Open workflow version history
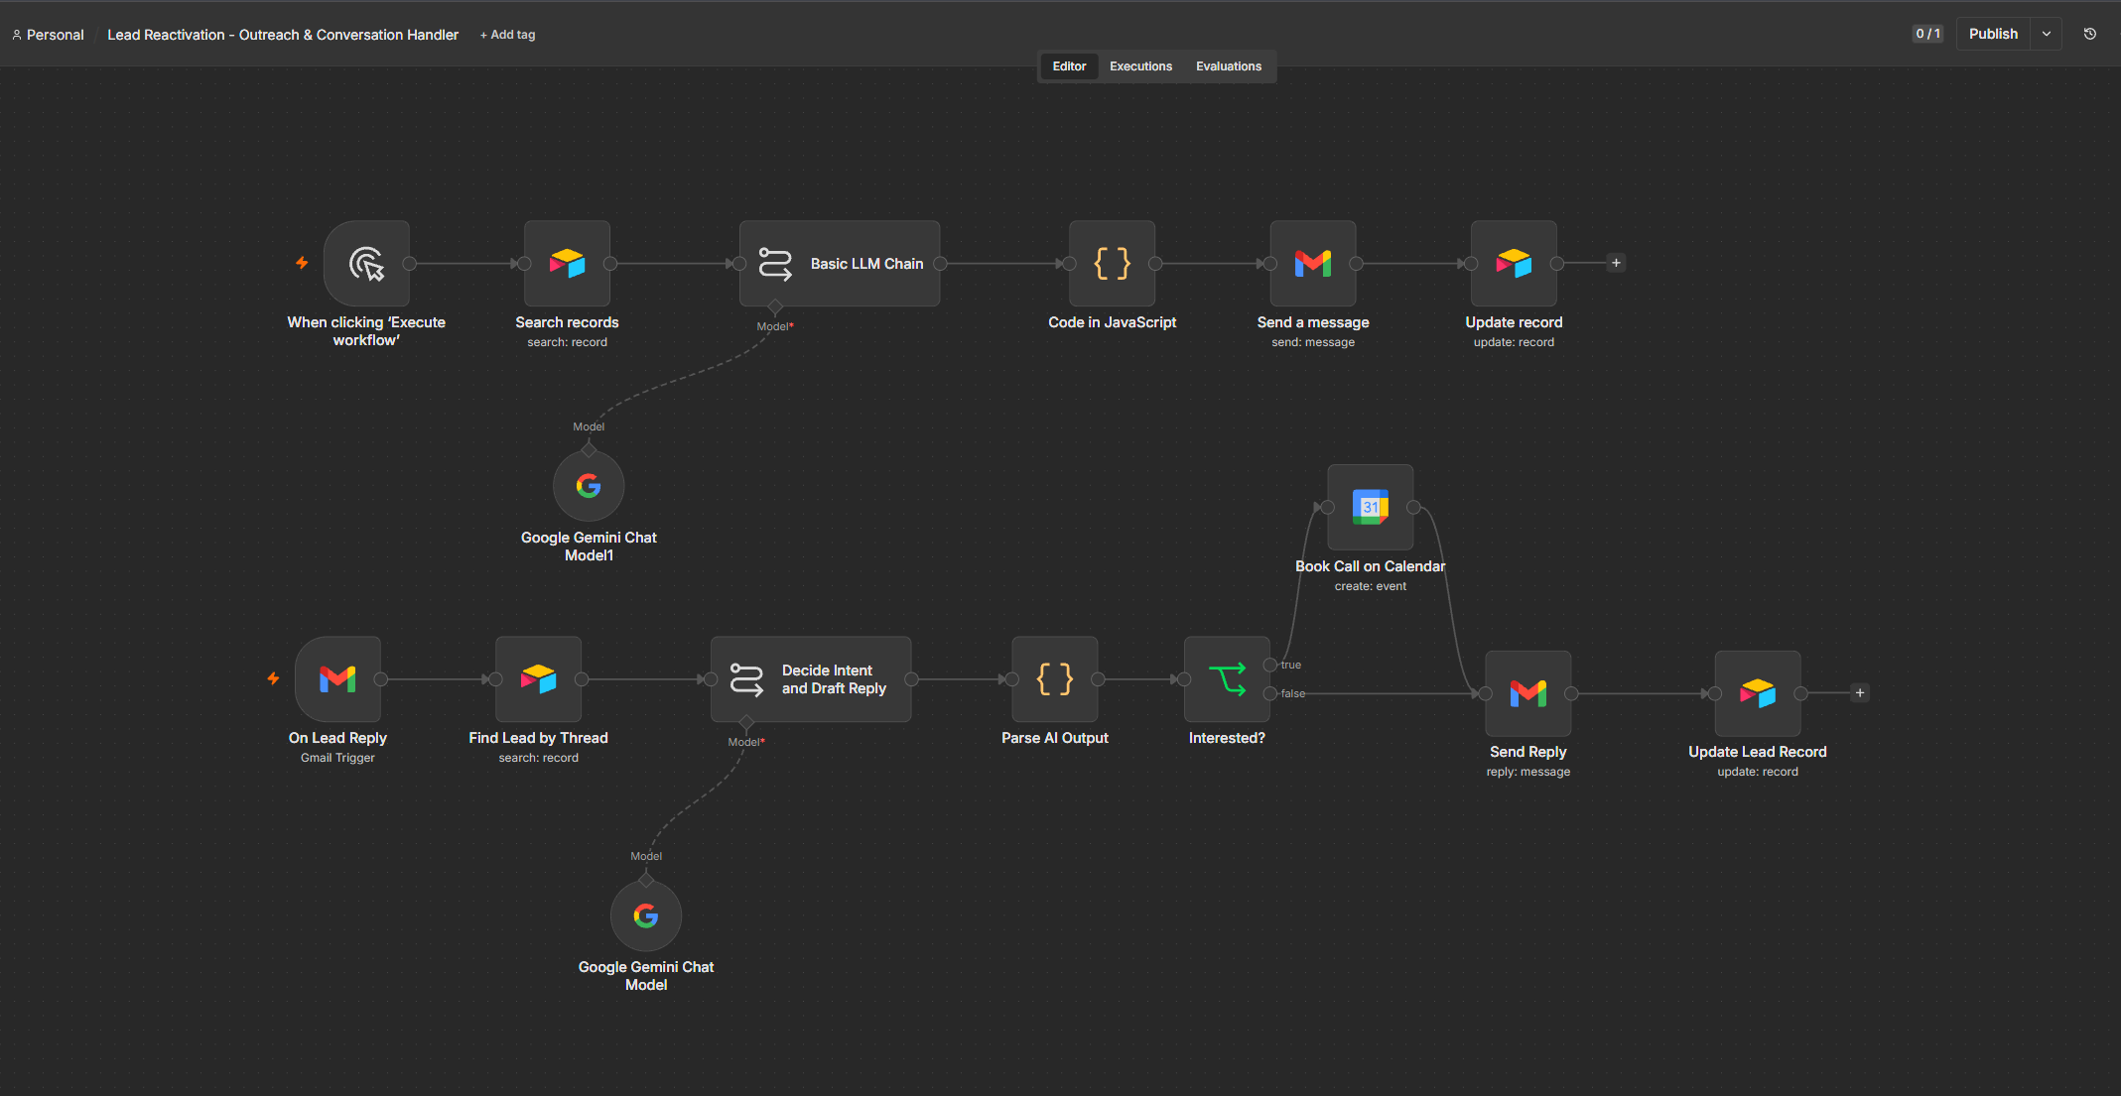This screenshot has width=2121, height=1096. coord(2090,34)
